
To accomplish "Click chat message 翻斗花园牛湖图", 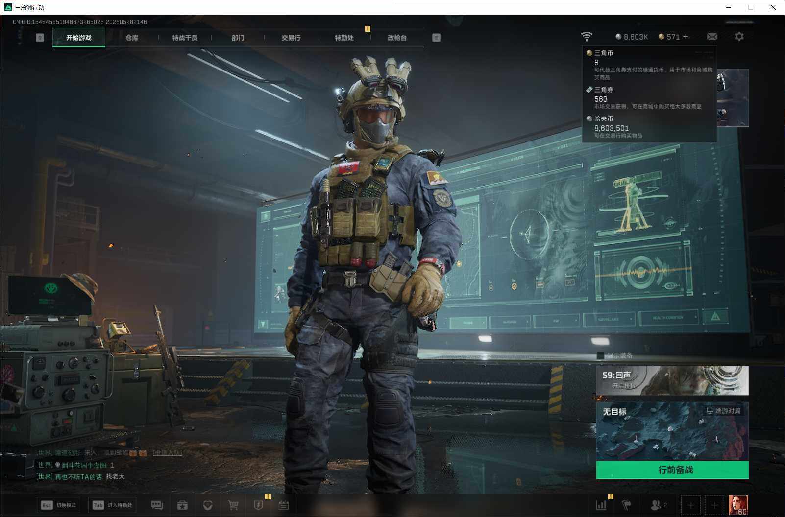I will tap(75, 465).
